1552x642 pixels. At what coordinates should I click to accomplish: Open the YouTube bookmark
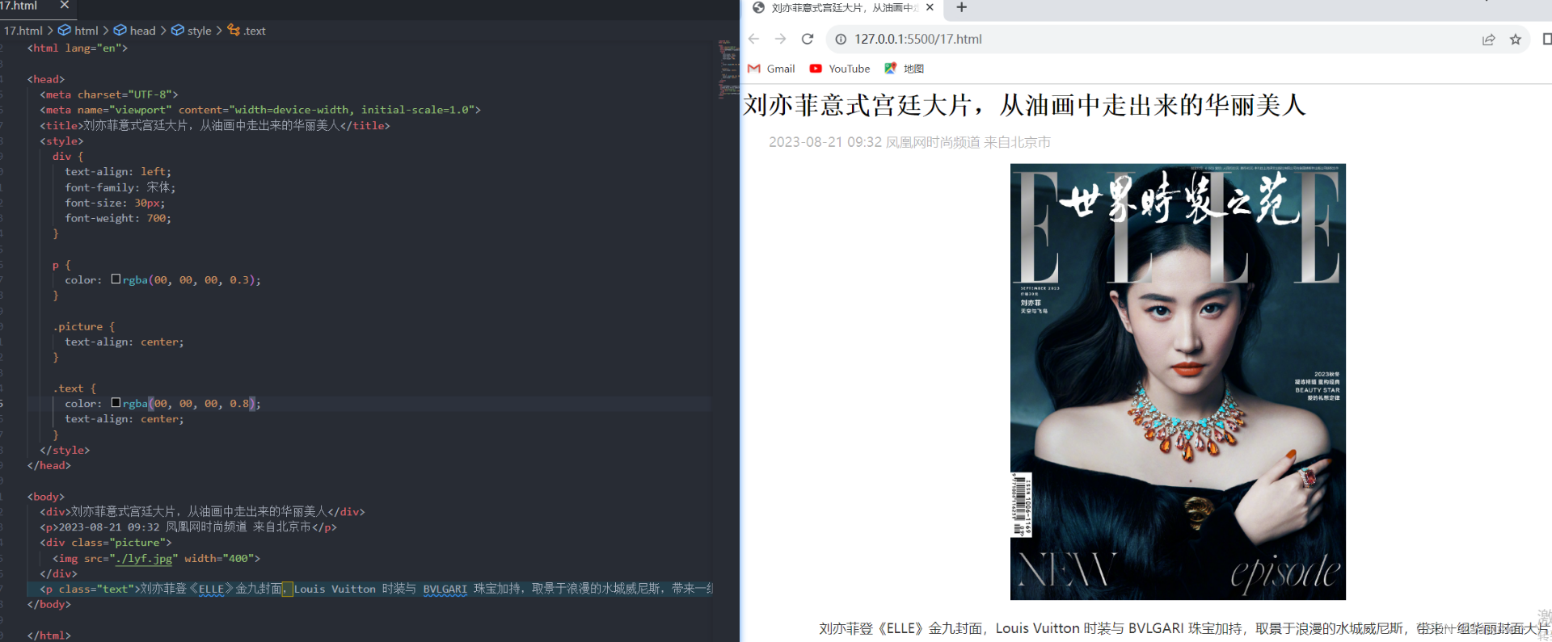pyautogui.click(x=840, y=69)
